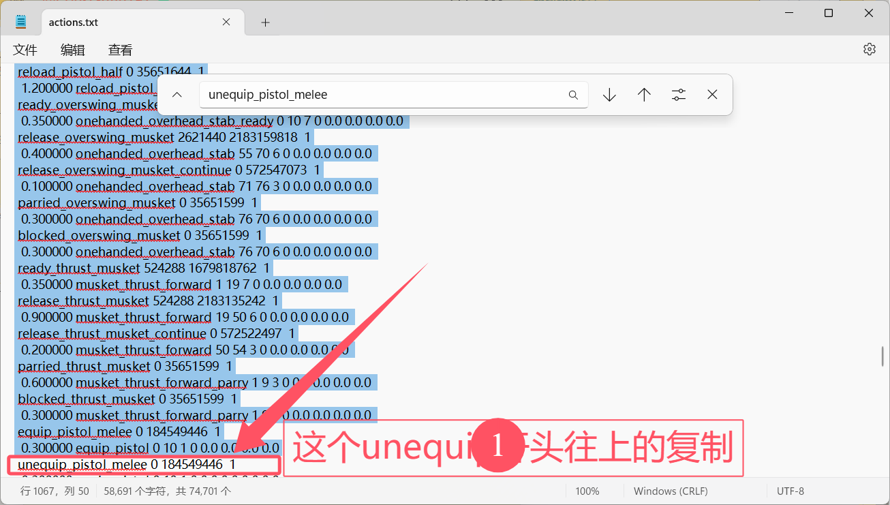Open the 文件 menu
890x505 pixels.
tap(25, 50)
